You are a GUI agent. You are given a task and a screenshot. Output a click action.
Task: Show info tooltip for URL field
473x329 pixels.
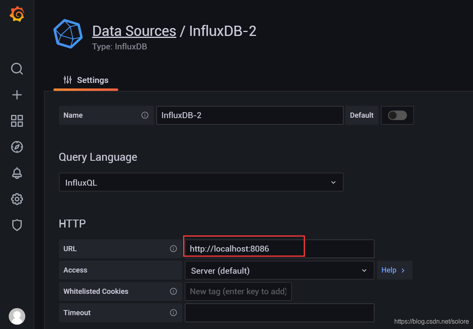coord(173,248)
